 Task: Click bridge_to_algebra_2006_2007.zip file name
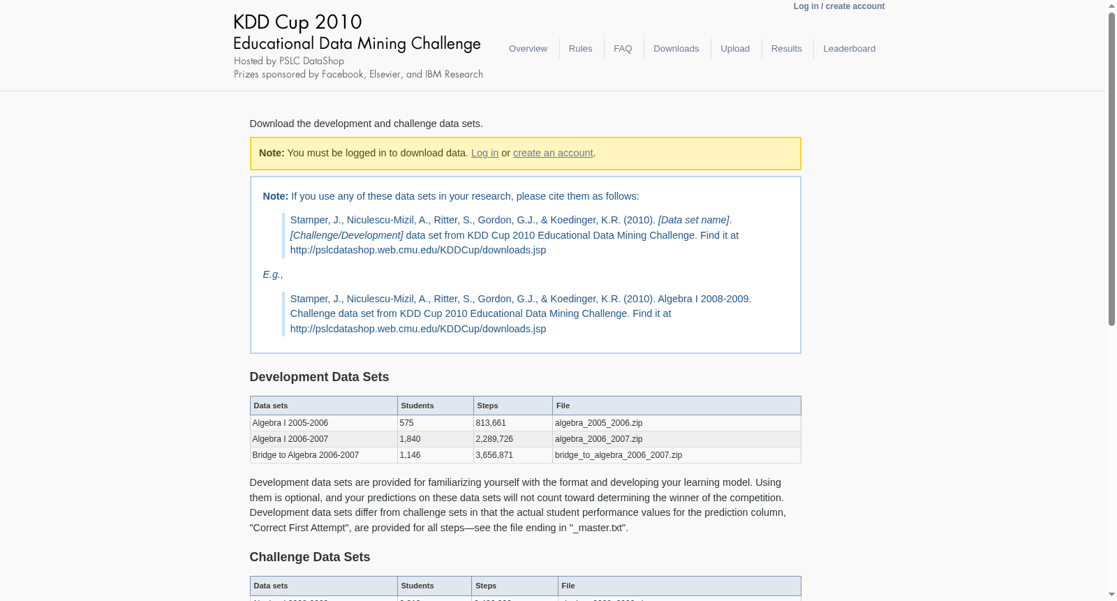pos(619,455)
